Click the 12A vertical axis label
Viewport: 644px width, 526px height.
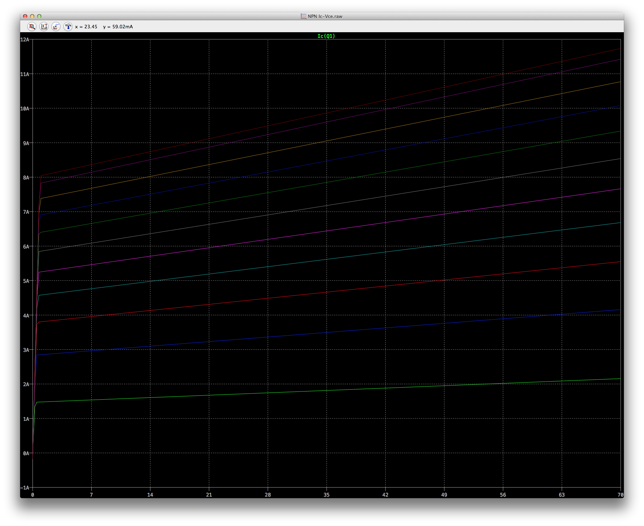[x=25, y=40]
